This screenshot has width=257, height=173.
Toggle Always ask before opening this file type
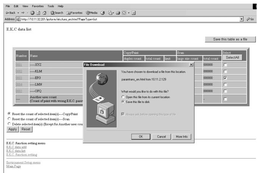[x=123, y=114]
